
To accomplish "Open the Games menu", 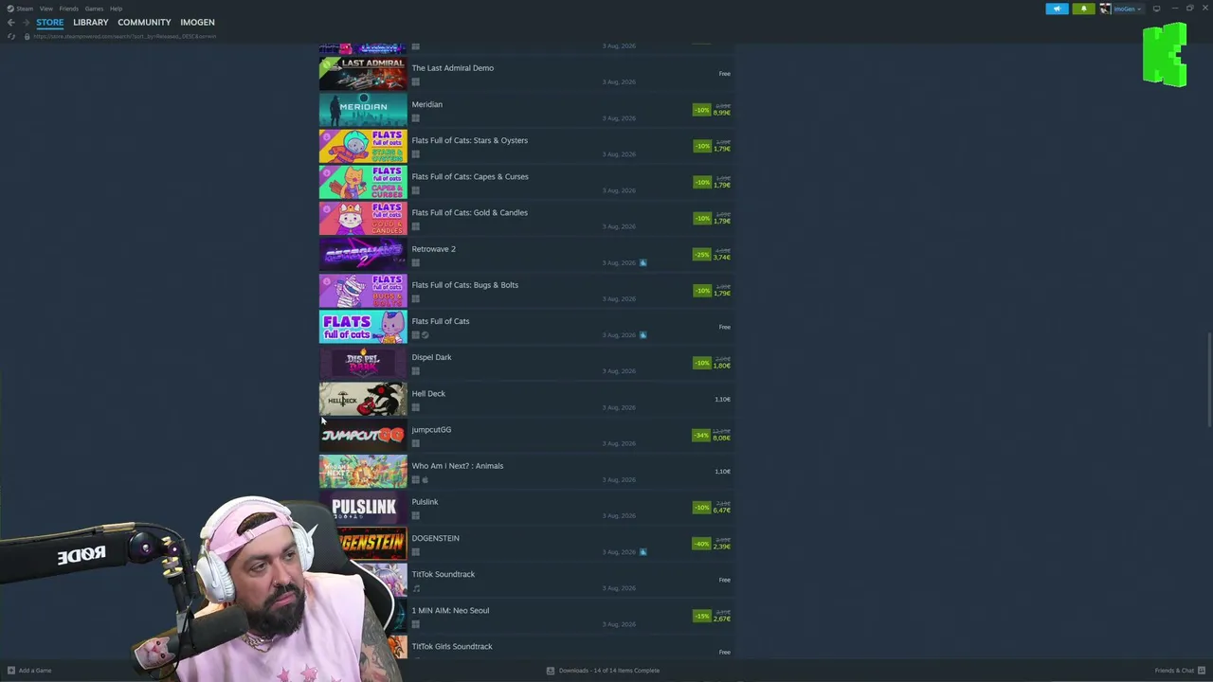I will point(94,9).
